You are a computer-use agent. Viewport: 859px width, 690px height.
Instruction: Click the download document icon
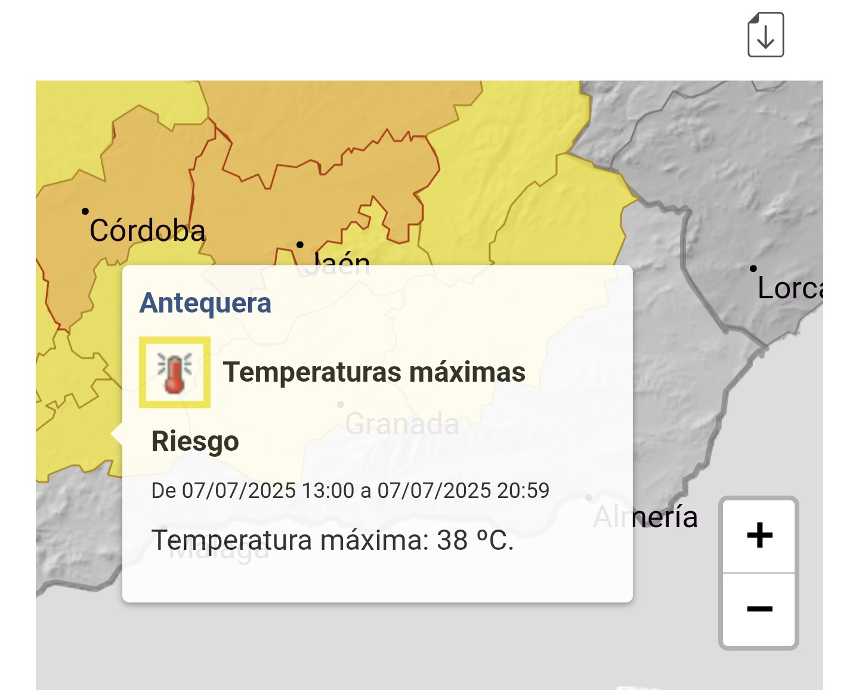(x=766, y=35)
